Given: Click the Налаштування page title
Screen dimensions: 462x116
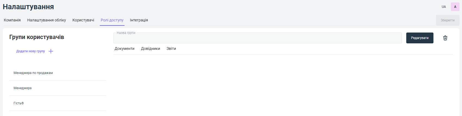Looking at the screenshot, I should 28,7.
